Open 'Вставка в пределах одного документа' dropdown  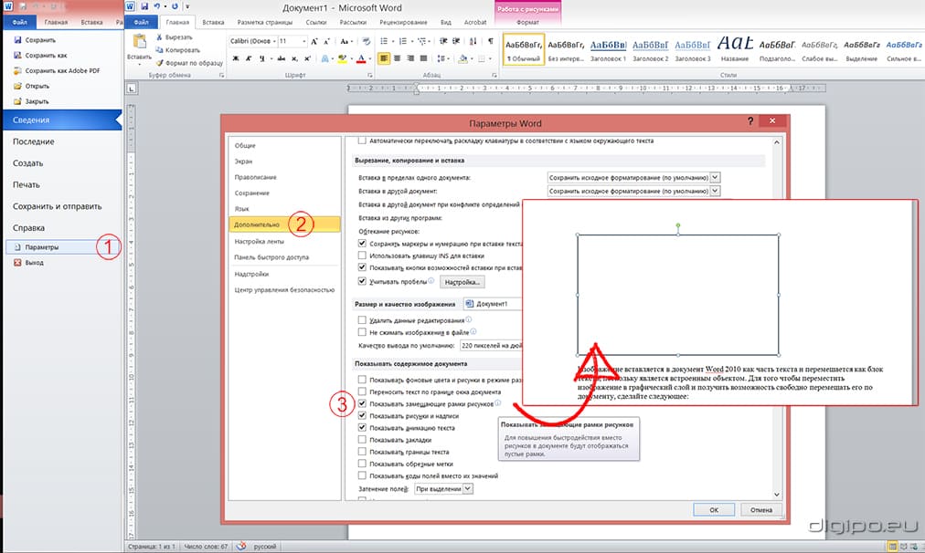tap(716, 177)
